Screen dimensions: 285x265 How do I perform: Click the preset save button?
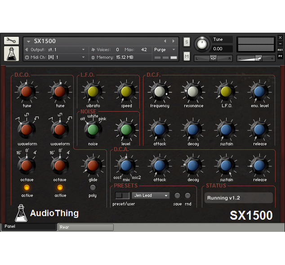coord(178,195)
